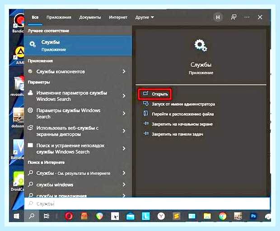
Task: Expand arrow for Поиск и устранение неполадок службы
Action: (x=124, y=148)
